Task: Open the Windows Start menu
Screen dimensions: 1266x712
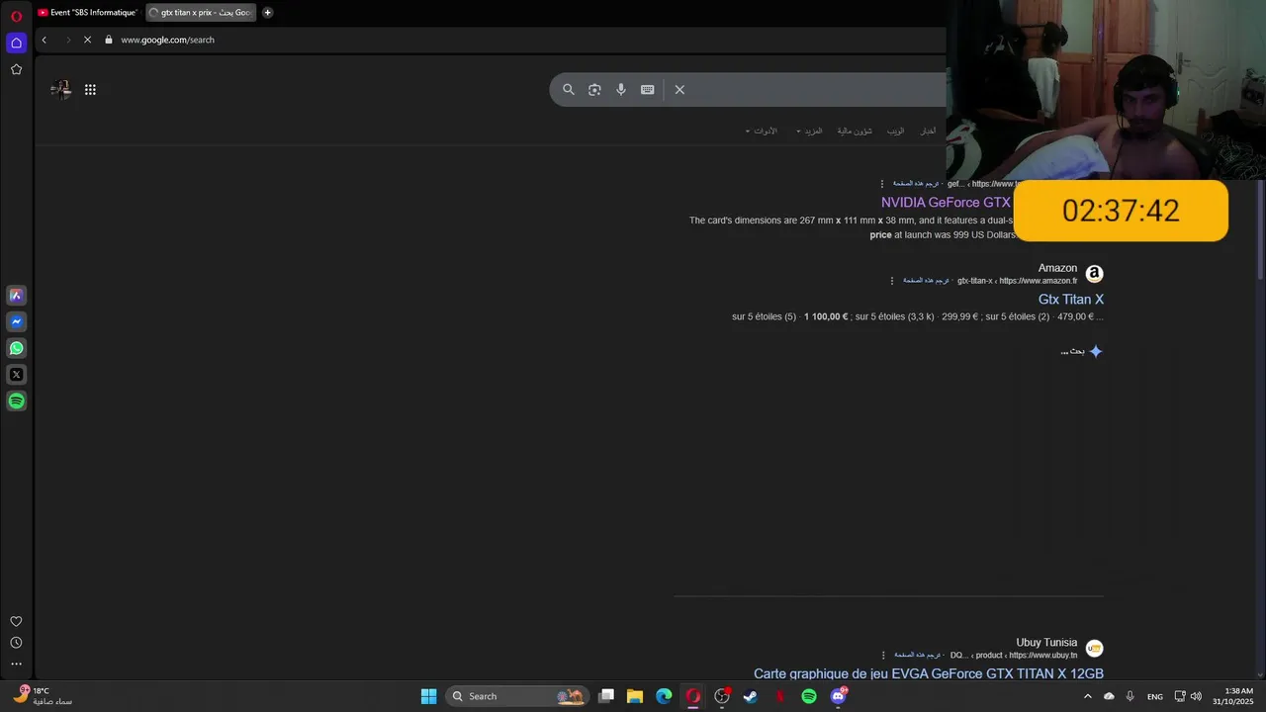Action: coord(428,696)
